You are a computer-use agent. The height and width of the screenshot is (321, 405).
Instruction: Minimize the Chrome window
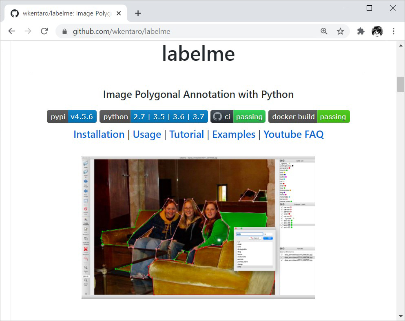click(346, 8)
